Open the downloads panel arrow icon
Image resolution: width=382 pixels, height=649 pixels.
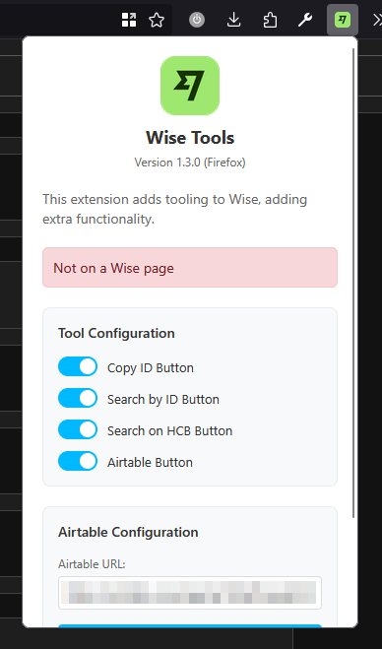[234, 20]
